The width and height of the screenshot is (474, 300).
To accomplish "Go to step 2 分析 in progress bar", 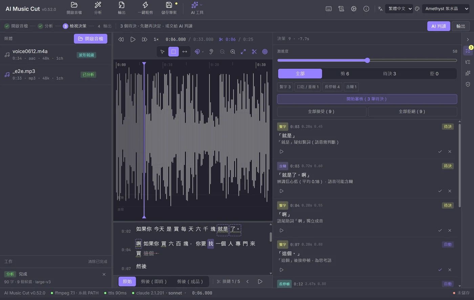I will click(45, 26).
